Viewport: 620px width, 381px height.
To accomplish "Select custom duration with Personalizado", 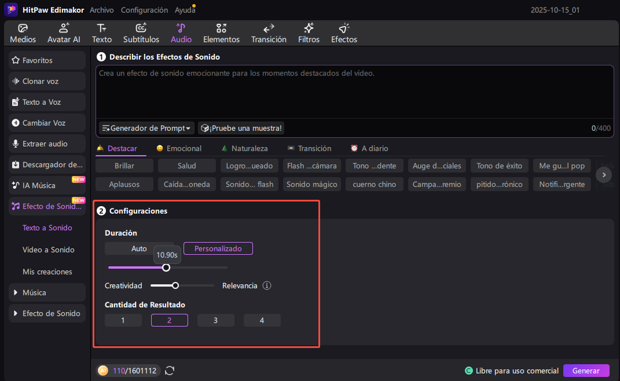I will coord(218,248).
